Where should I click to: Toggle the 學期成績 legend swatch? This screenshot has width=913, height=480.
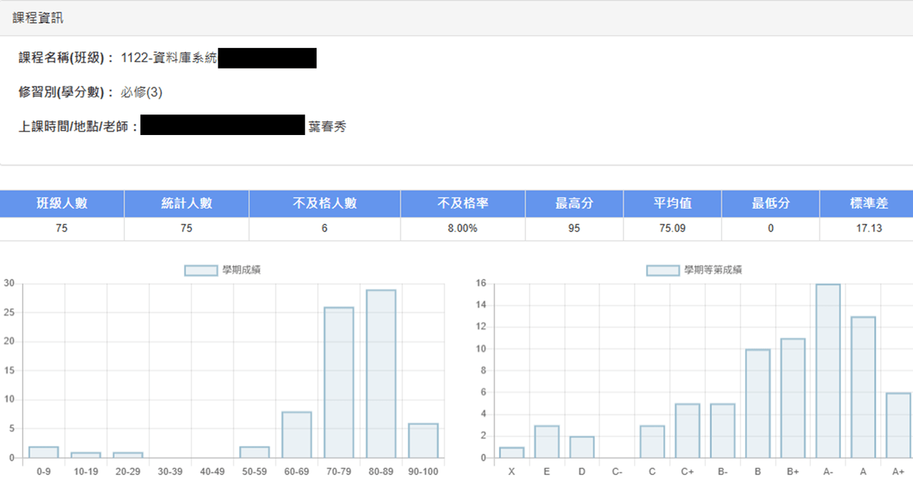[x=201, y=270]
